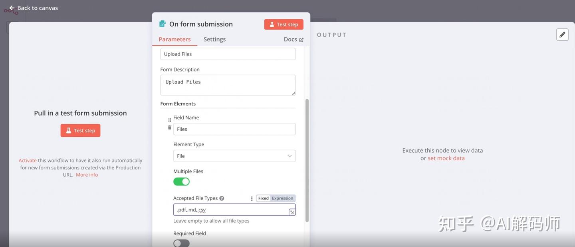Image resolution: width=575 pixels, height=247 pixels.
Task: Click the Form Description text area
Action: pyautogui.click(x=228, y=85)
